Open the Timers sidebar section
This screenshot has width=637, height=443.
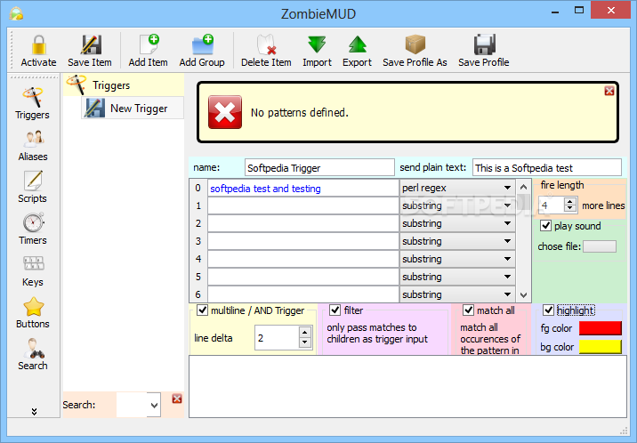[x=33, y=229]
